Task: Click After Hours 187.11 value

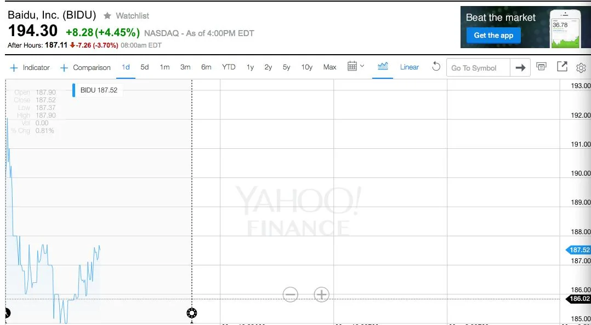Action: point(56,45)
